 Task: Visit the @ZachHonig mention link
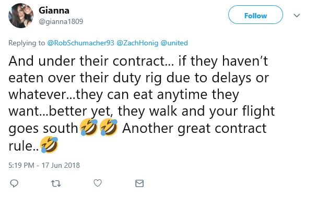coord(137,43)
